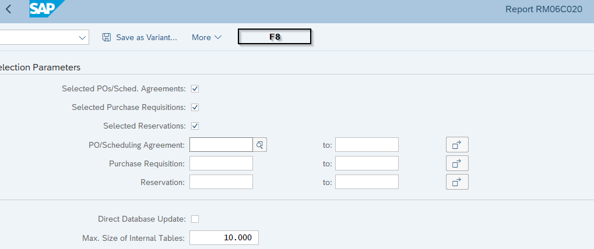This screenshot has height=249, width=594.
Task: Toggle Selected Reservations checkbox
Action: pos(195,126)
